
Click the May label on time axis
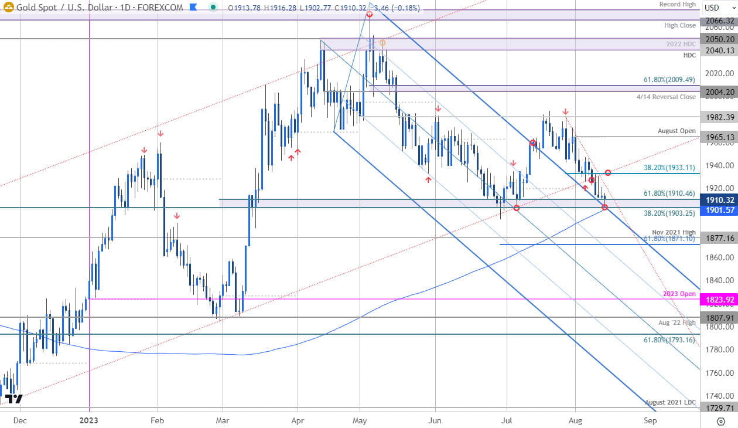point(360,420)
